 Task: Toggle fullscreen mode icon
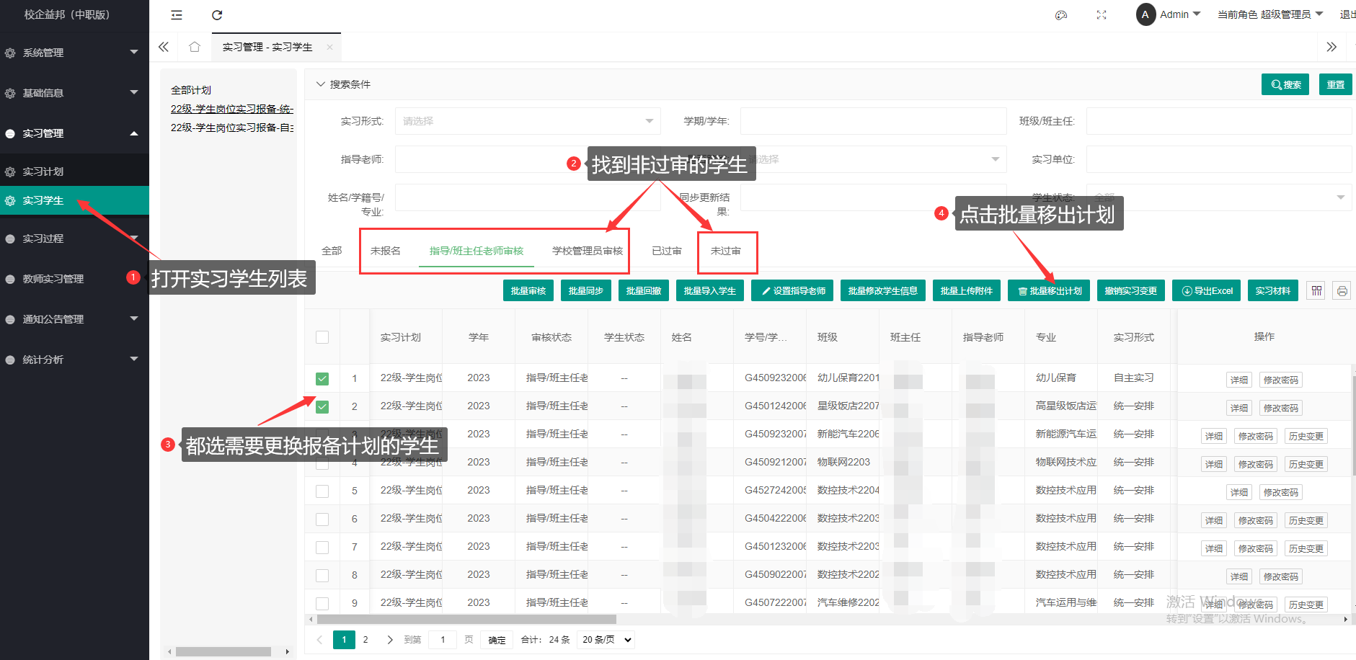point(1101,15)
